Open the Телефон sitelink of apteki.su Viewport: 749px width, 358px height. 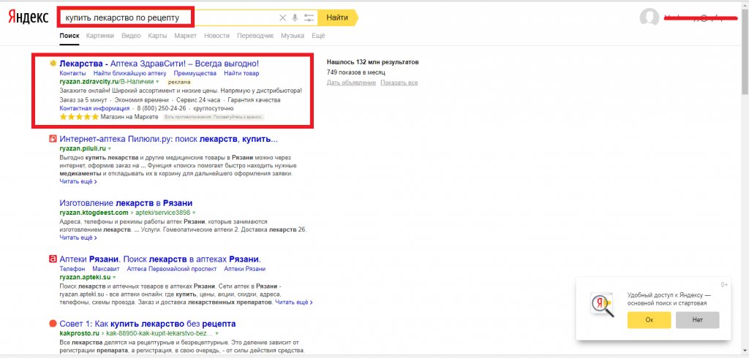pos(72,269)
